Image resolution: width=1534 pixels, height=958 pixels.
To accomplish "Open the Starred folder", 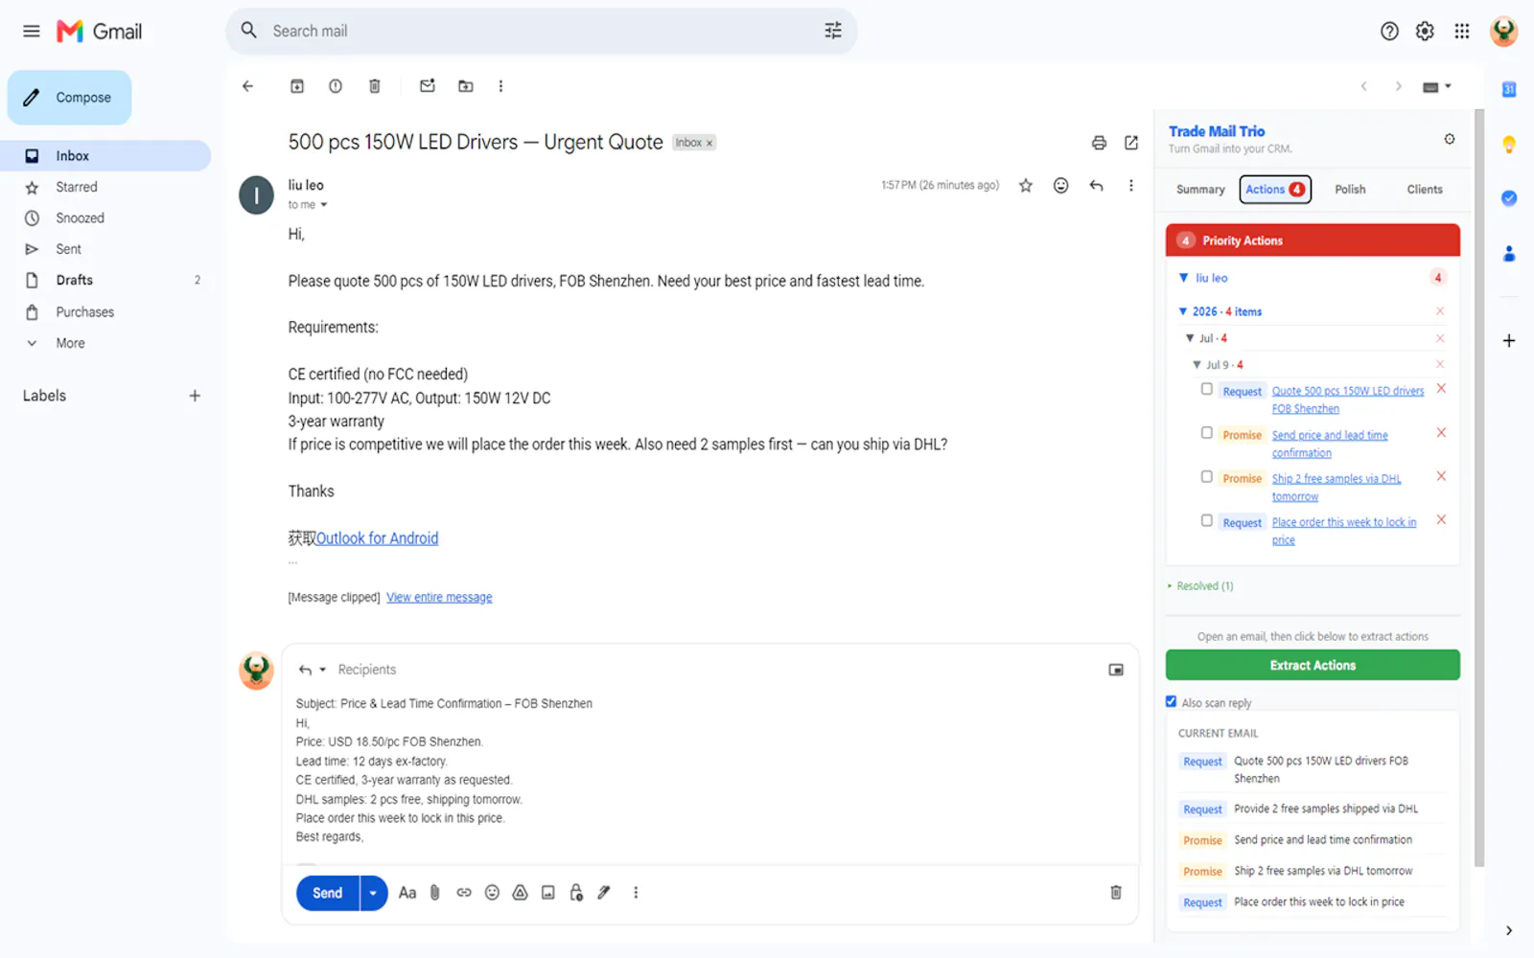I will click(77, 187).
